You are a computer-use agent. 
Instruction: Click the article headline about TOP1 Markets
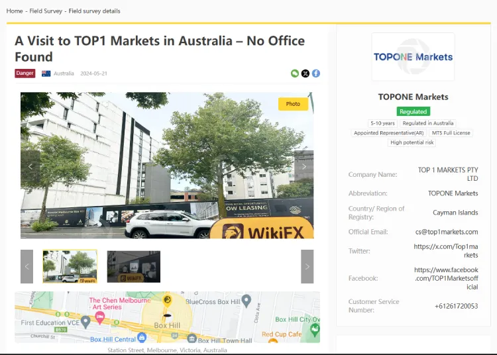point(160,49)
